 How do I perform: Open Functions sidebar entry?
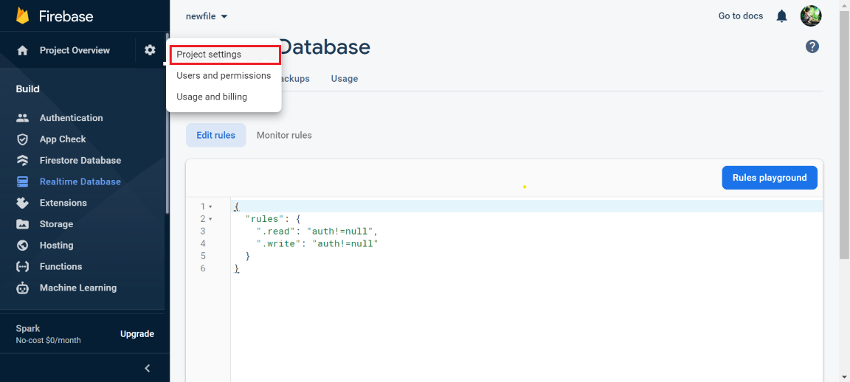tap(61, 266)
